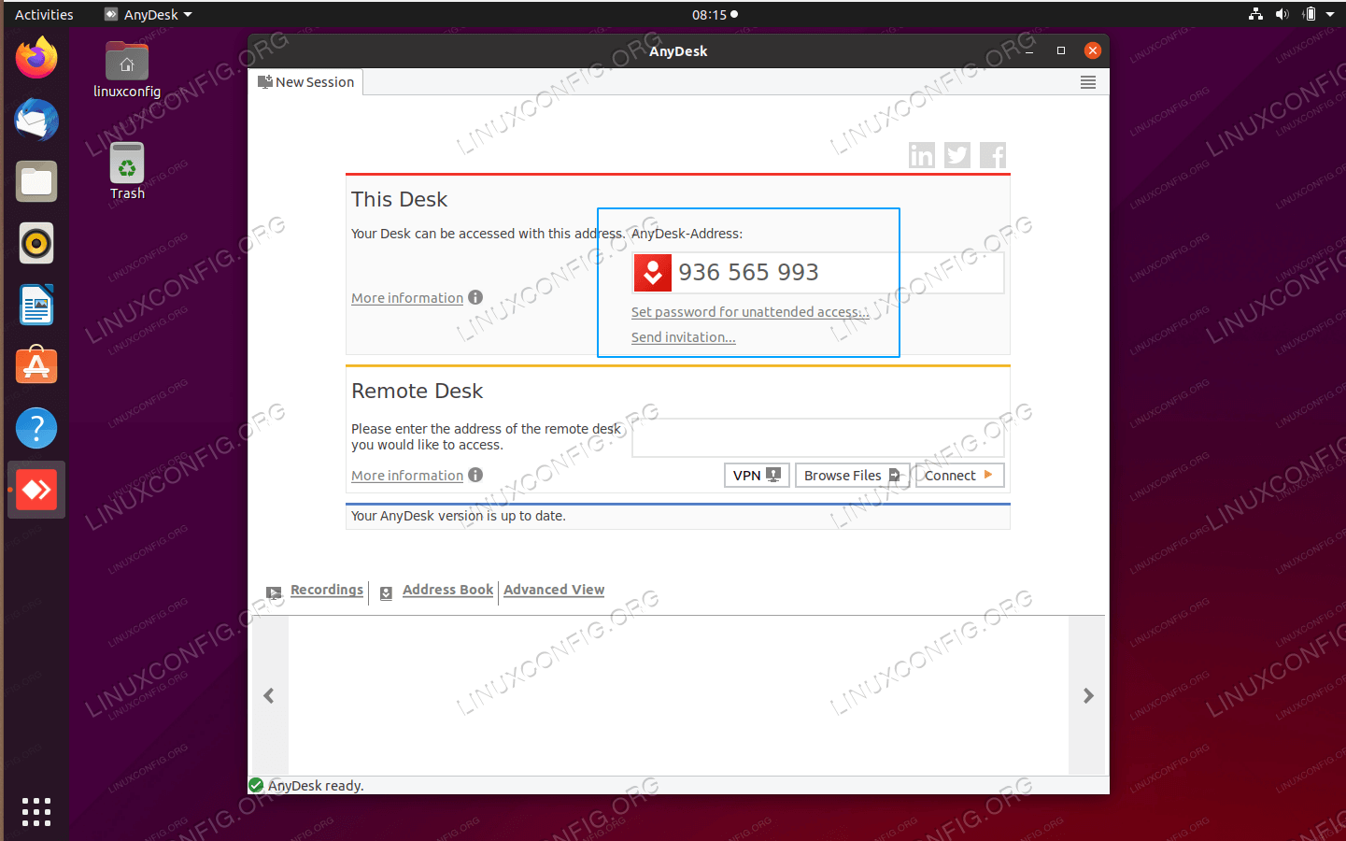Click the AnyDesk address 936 565 993
This screenshot has width=1346, height=841.
tap(748, 272)
